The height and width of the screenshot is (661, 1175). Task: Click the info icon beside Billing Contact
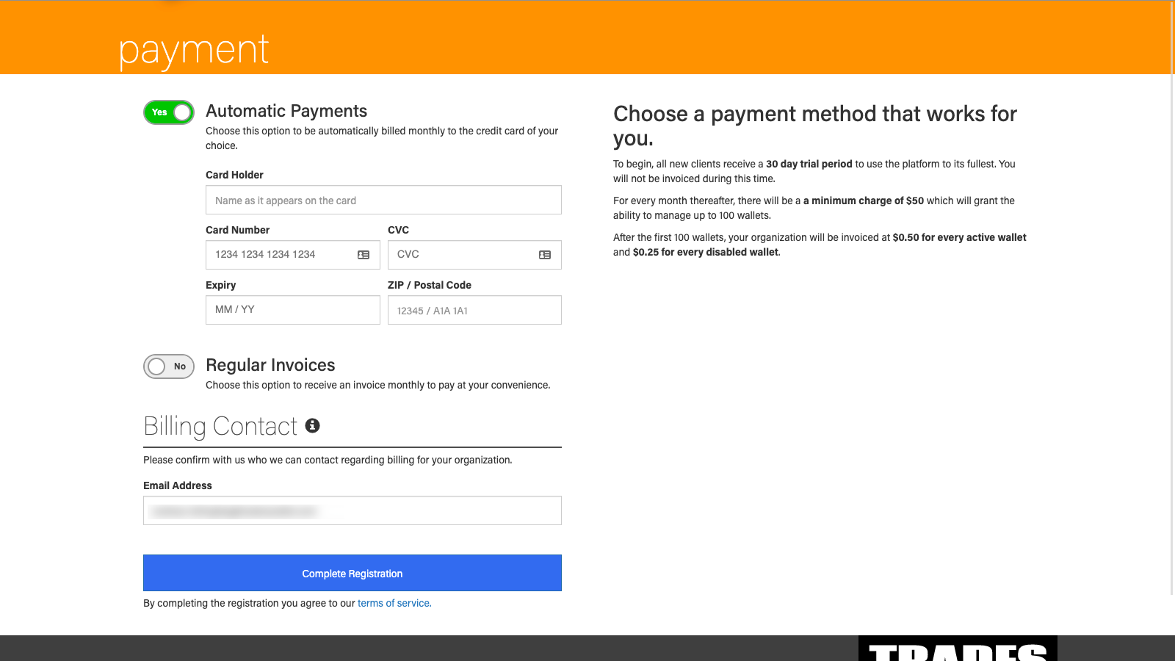(312, 426)
